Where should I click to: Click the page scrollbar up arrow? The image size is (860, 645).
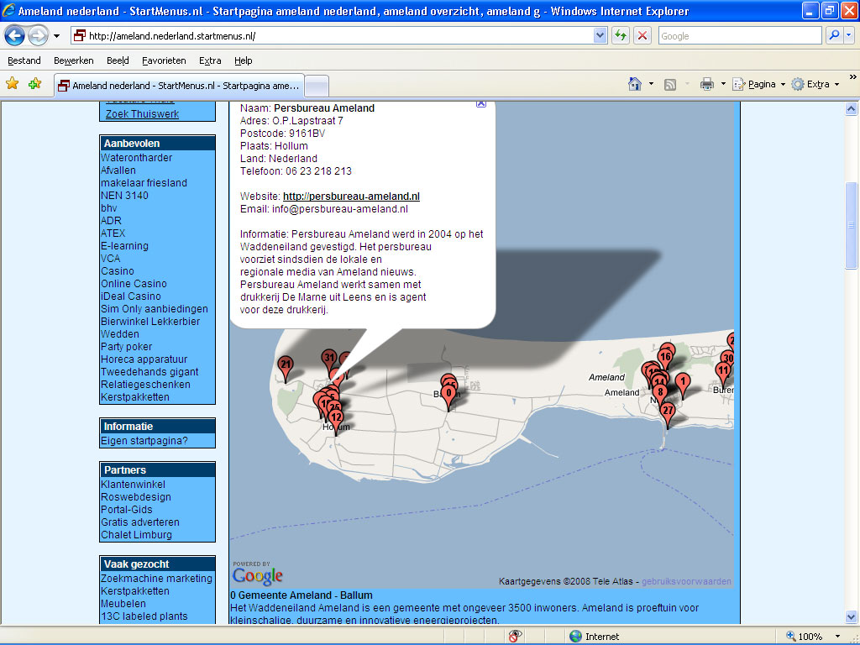(851, 108)
